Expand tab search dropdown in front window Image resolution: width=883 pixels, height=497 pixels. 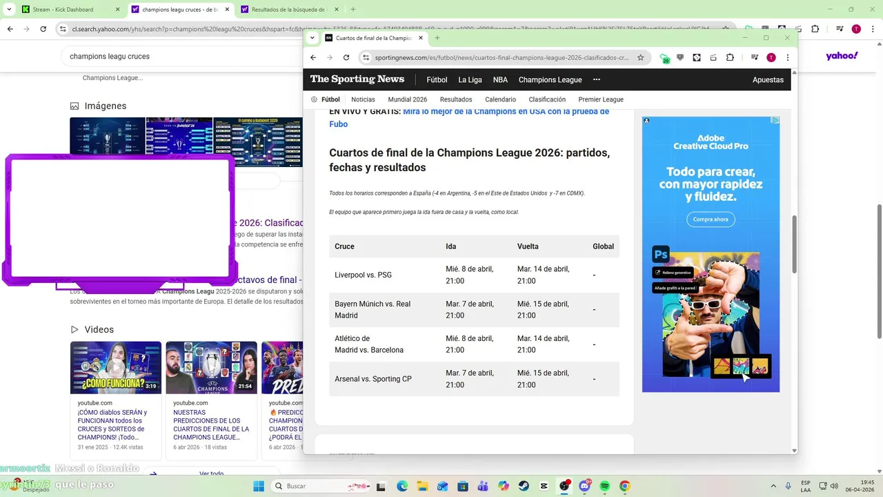312,38
